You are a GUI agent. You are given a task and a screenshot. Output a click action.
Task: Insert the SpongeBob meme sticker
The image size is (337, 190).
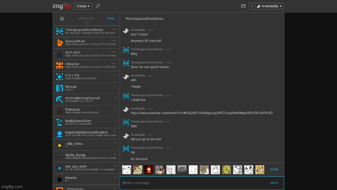click(x=227, y=170)
